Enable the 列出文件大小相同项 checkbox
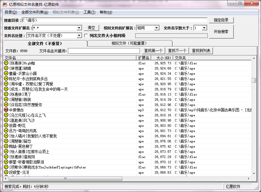 click(x=87, y=35)
